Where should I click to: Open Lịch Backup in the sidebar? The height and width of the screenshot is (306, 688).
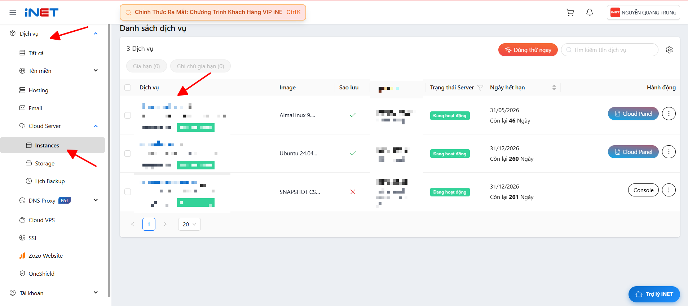pos(50,181)
